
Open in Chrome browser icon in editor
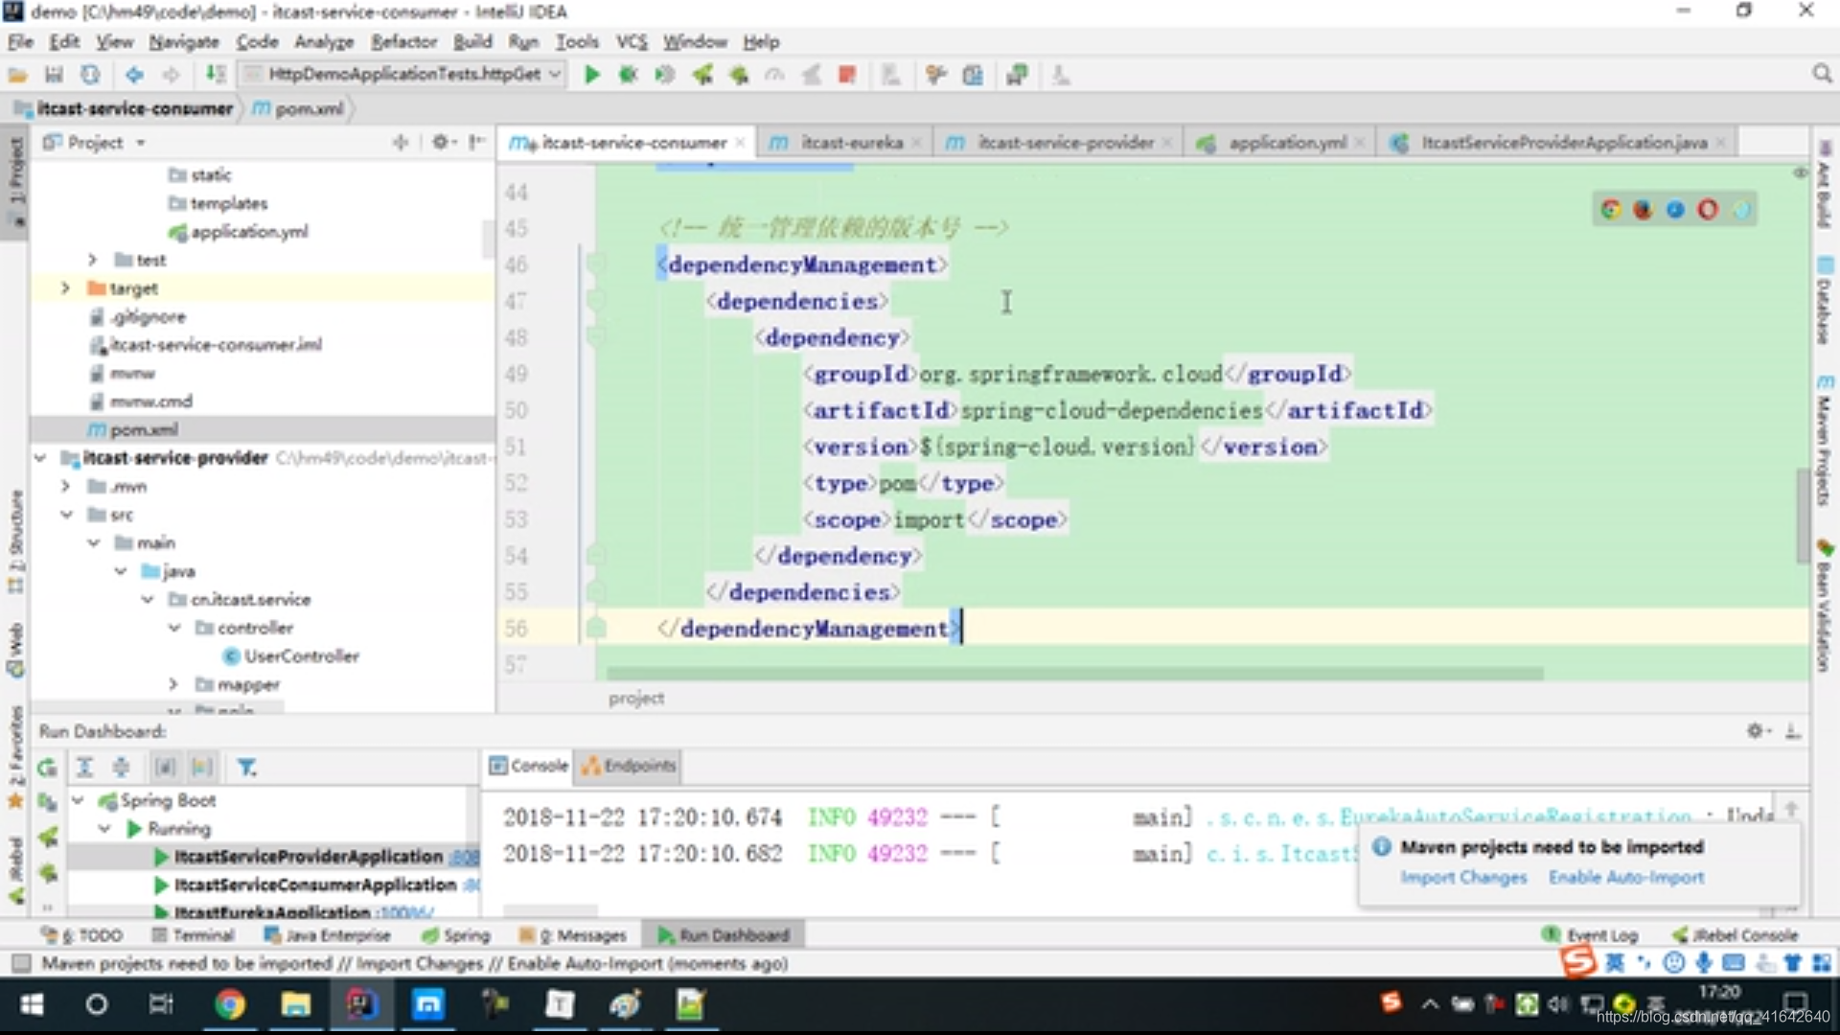(1610, 209)
